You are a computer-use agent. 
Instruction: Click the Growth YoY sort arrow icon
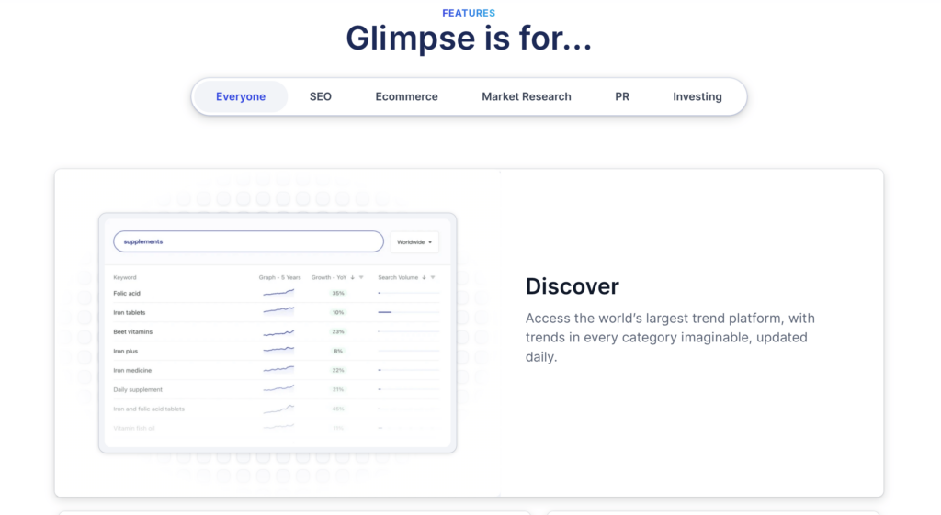click(353, 277)
